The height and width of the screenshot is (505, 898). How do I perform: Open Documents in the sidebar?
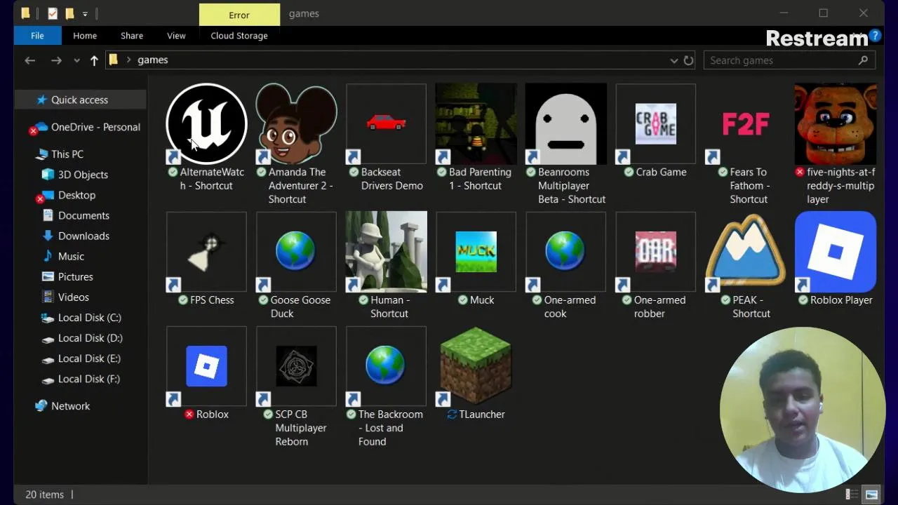(x=83, y=215)
